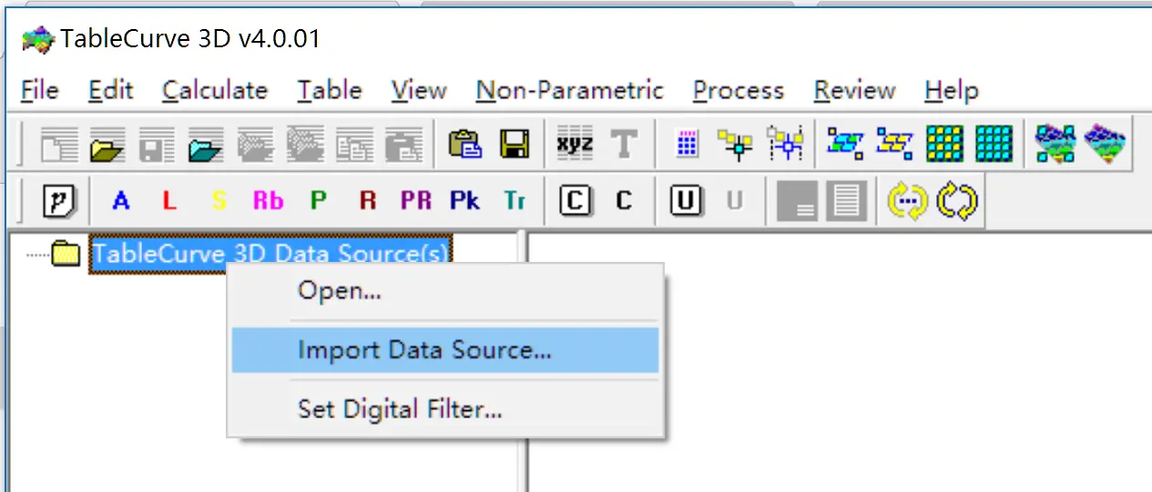Click the navy Pk toolbar button
Screen dimensions: 1152x492
coord(465,201)
